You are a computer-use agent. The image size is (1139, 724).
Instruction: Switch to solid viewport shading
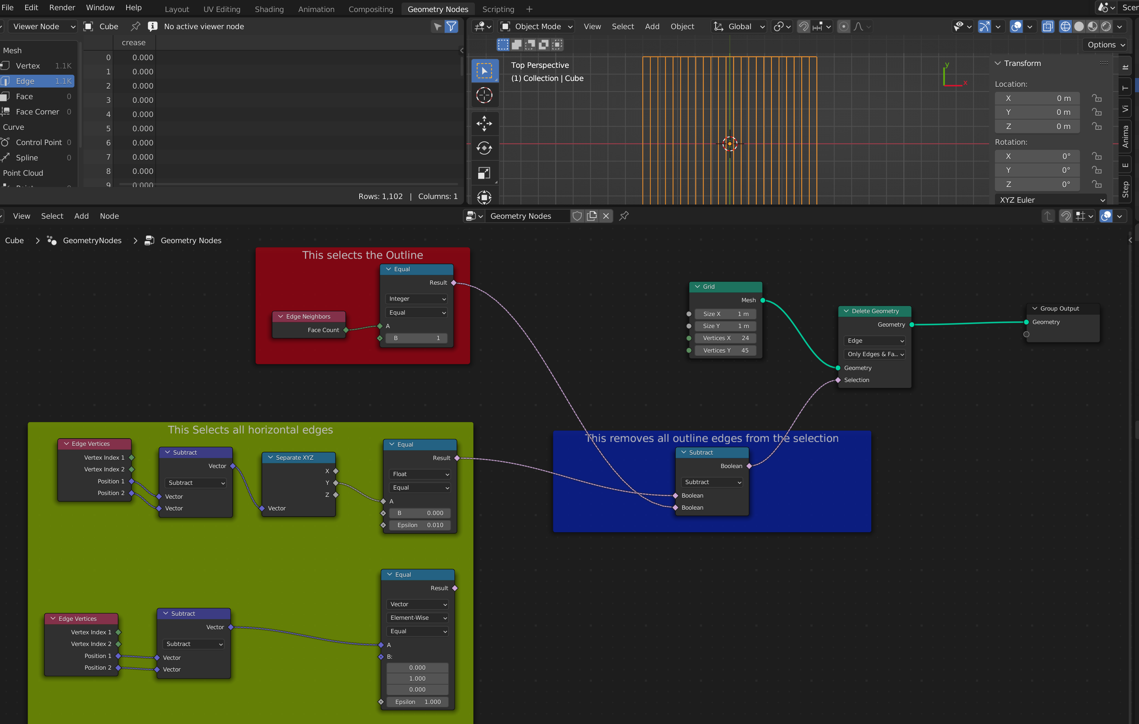pyautogui.click(x=1079, y=27)
